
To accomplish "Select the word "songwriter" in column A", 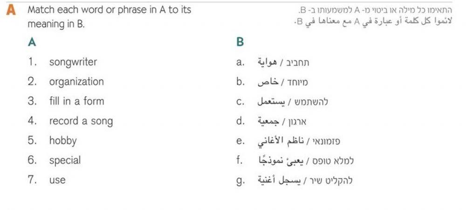I will click(73, 62).
